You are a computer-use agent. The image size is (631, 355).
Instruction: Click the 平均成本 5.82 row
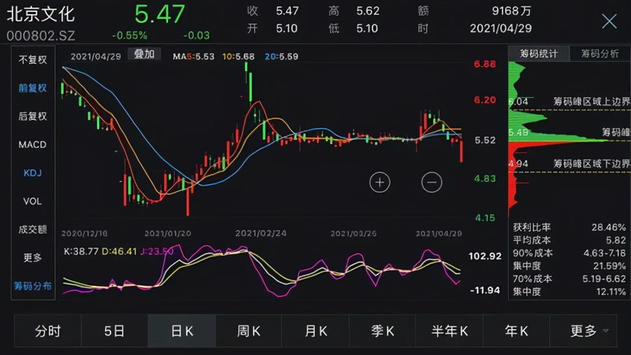569,240
